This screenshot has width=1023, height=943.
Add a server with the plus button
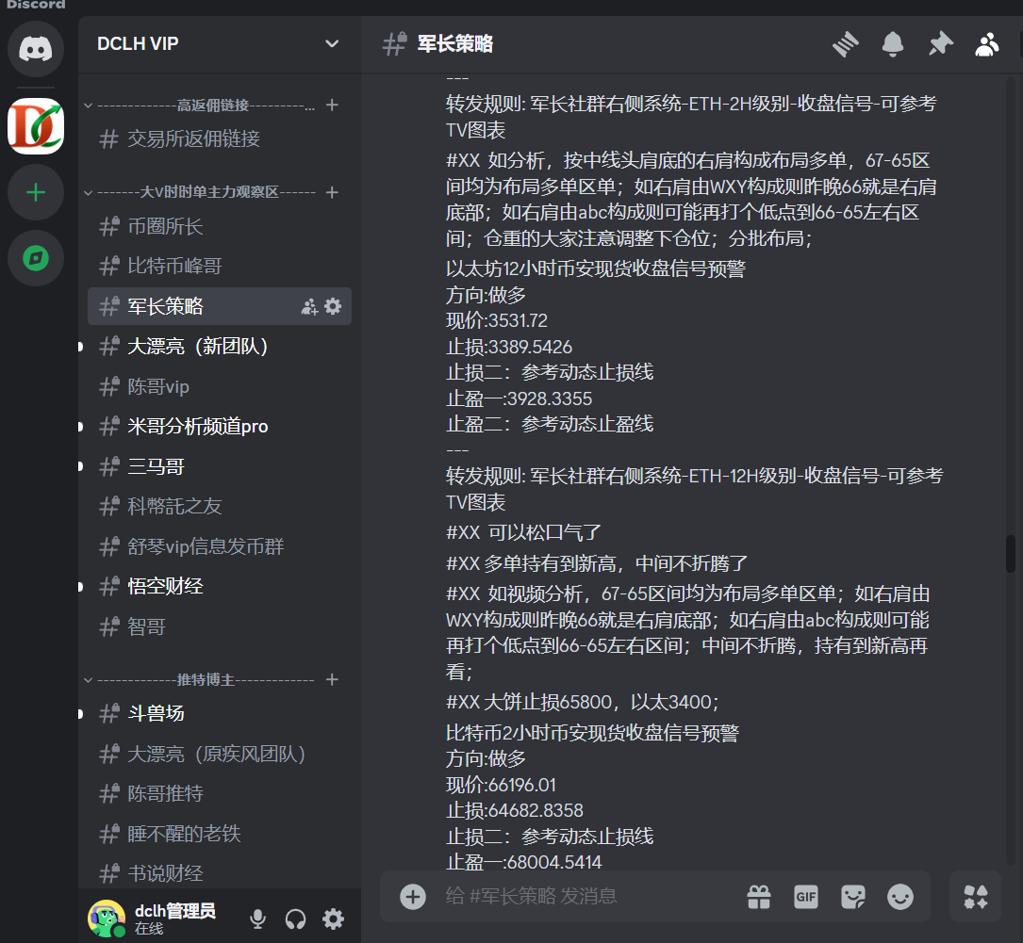coord(35,191)
